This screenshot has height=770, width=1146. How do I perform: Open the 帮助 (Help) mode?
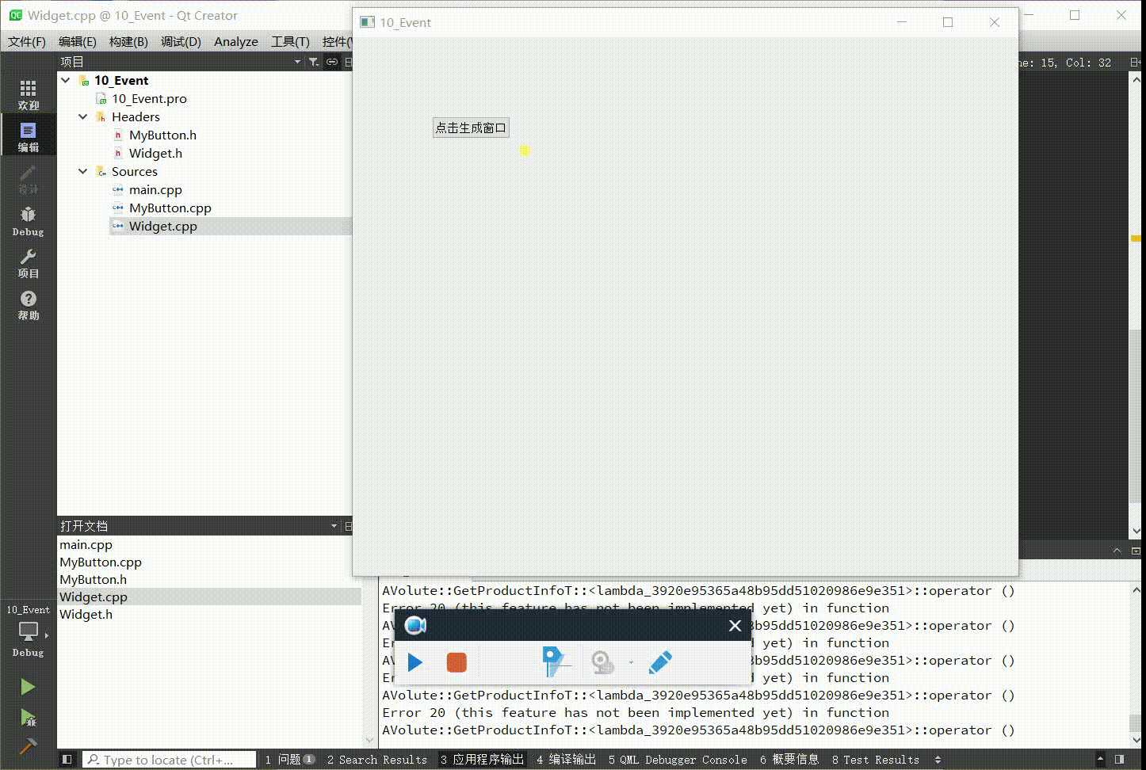click(28, 305)
